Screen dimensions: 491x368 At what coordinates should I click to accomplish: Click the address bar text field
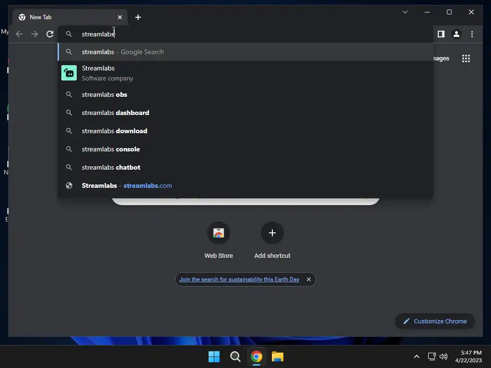[245, 34]
